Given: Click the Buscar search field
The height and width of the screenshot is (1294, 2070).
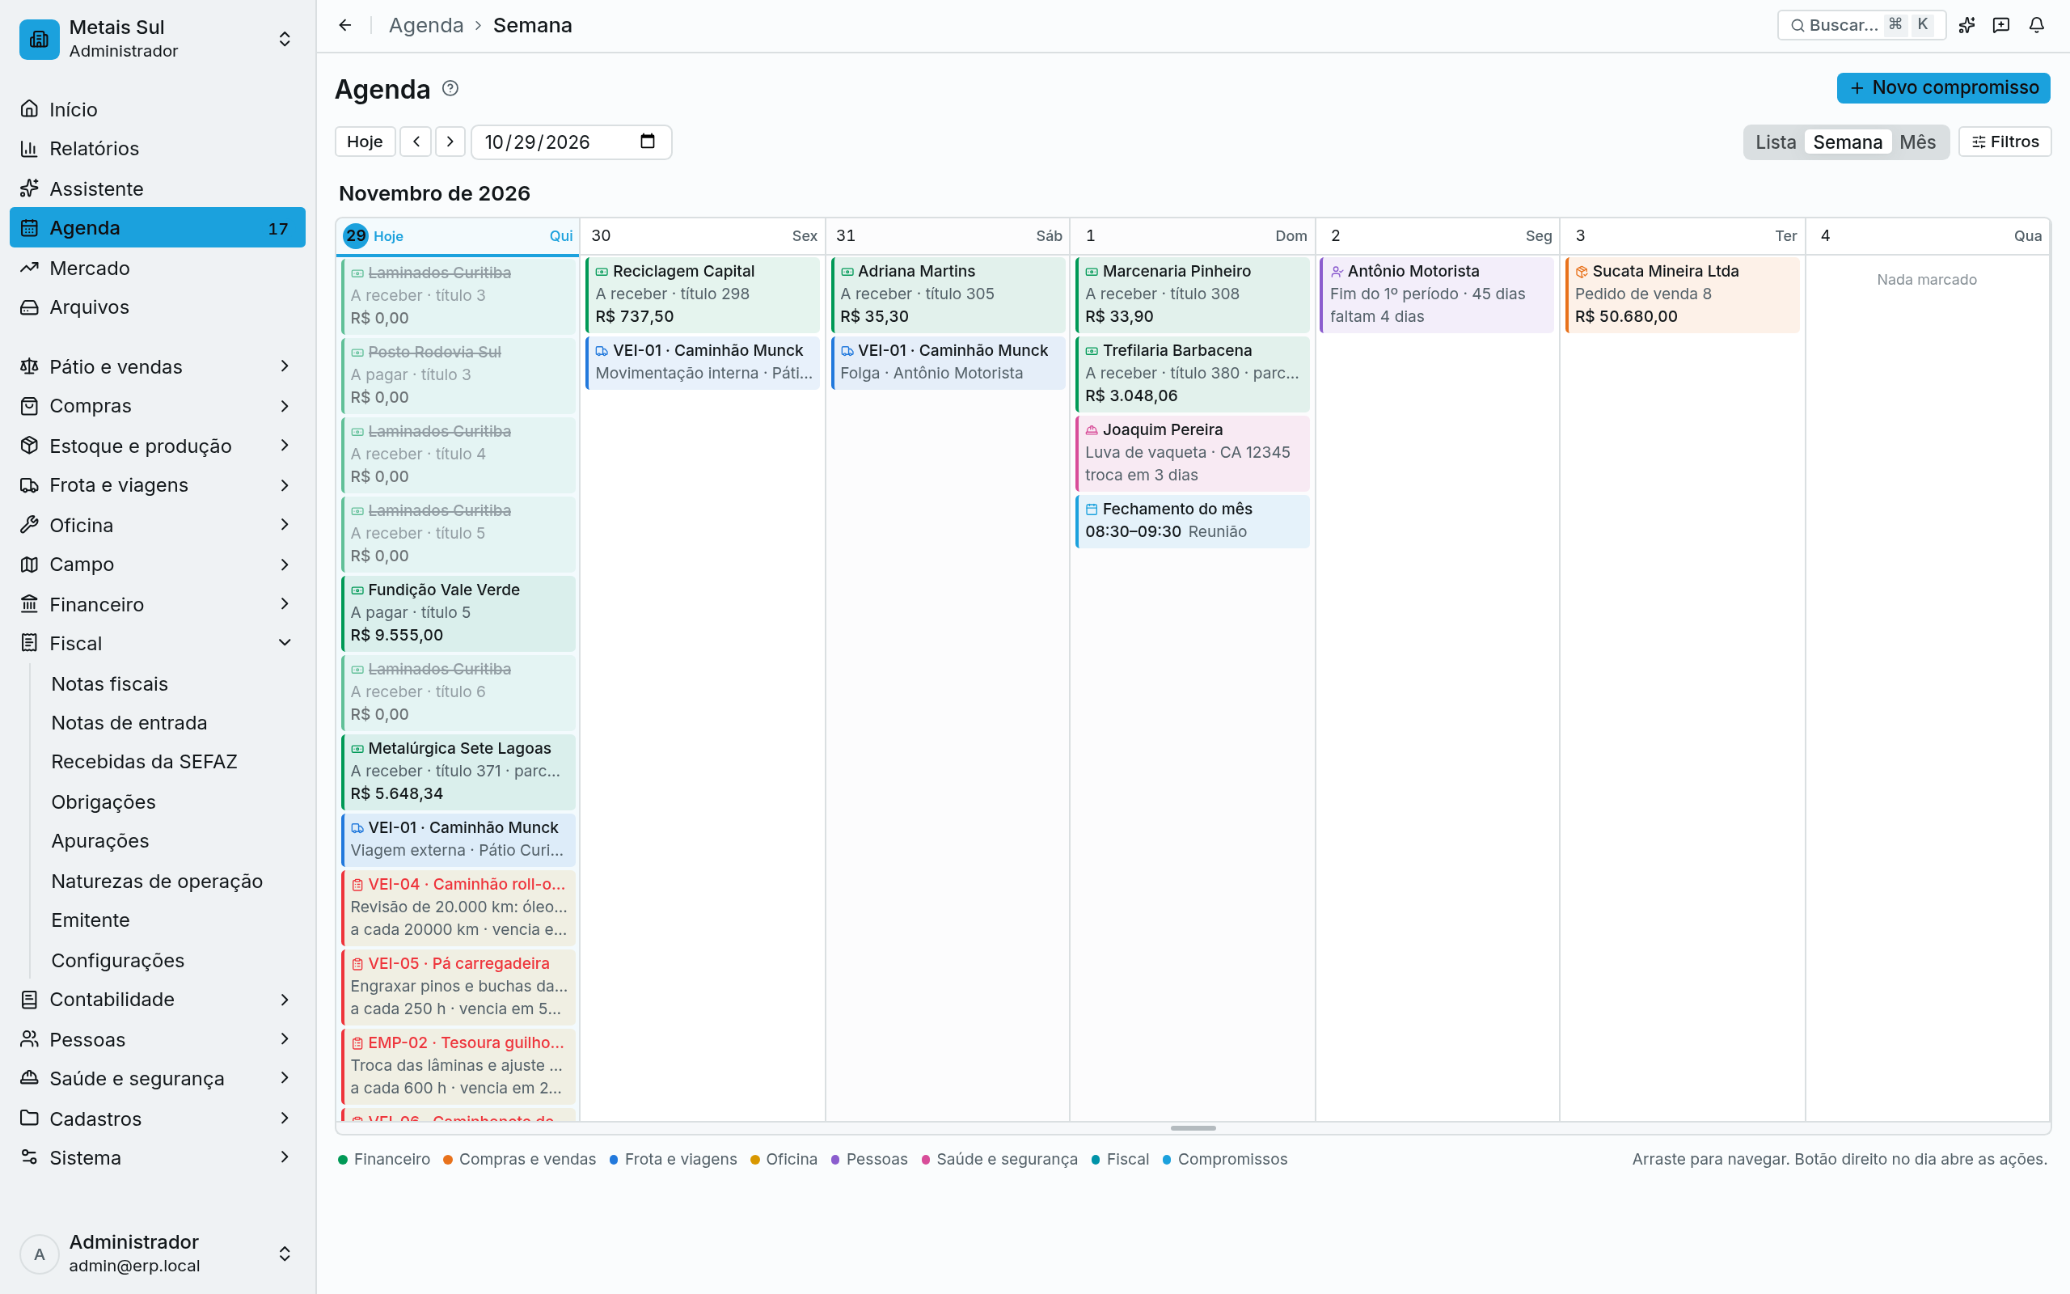Looking at the screenshot, I should point(1861,25).
